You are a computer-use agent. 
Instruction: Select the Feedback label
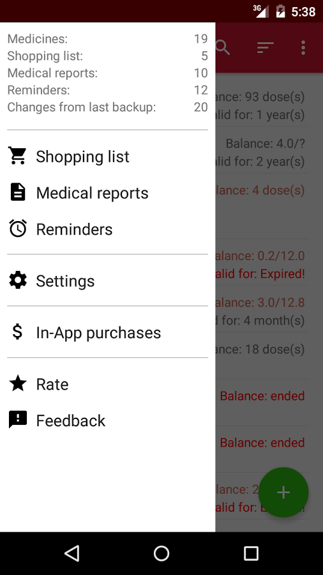pyautogui.click(x=71, y=420)
